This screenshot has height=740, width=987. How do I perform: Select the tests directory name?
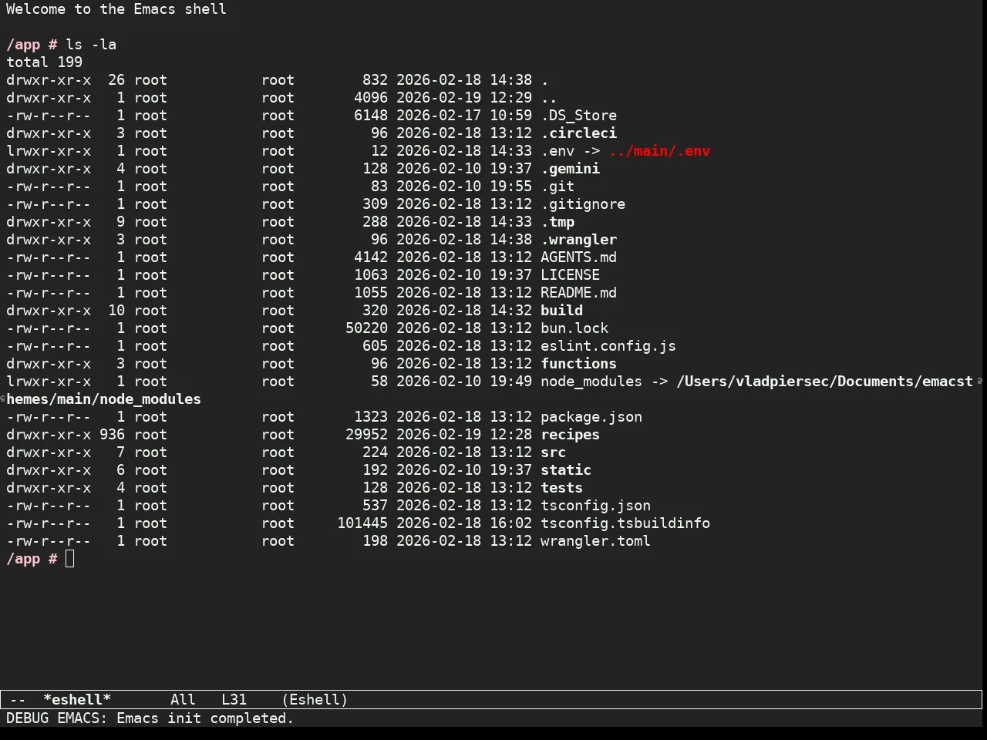(561, 488)
